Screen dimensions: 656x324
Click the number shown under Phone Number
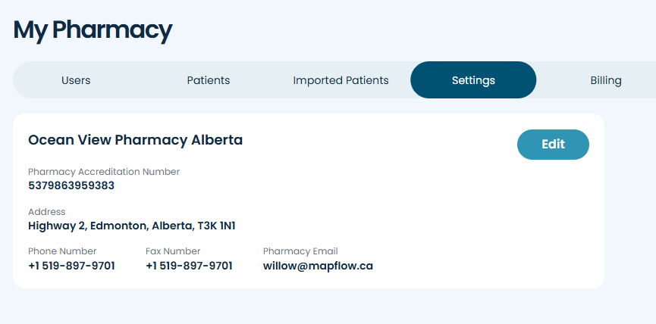pyautogui.click(x=71, y=266)
